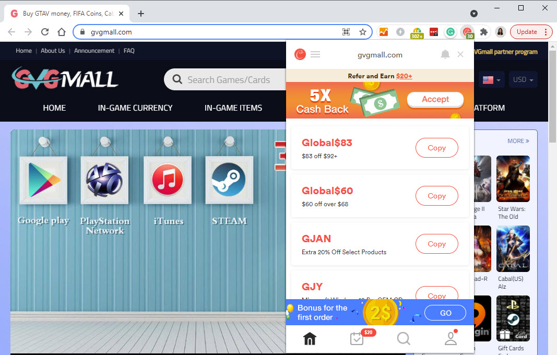Expand the country flag dropdown
Viewport: 557px width, 355px height.
pyautogui.click(x=492, y=80)
